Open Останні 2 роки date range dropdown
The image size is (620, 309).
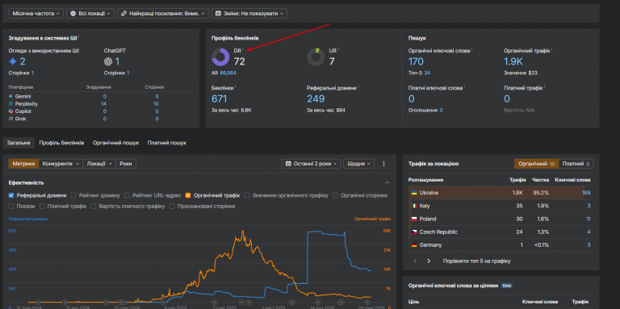(x=311, y=164)
